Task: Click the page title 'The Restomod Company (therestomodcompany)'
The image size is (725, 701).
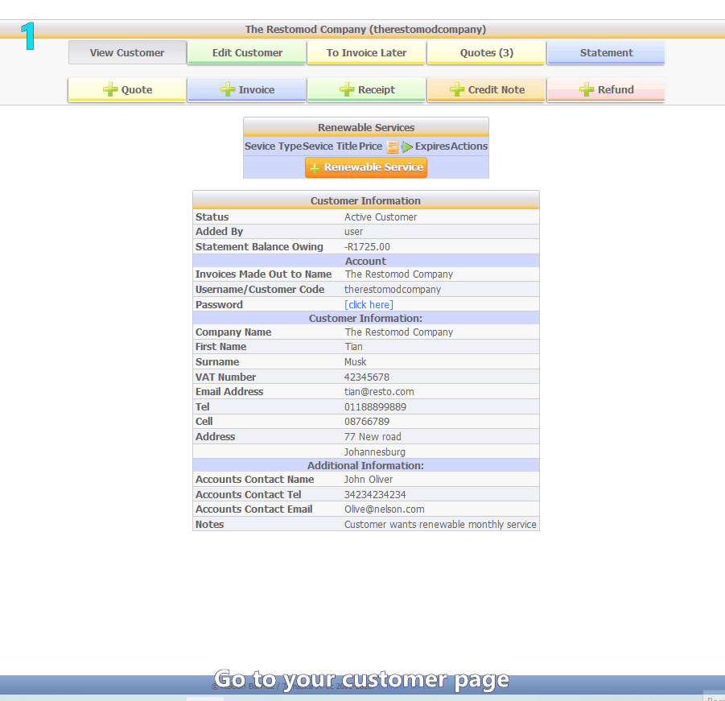Action: [365, 29]
